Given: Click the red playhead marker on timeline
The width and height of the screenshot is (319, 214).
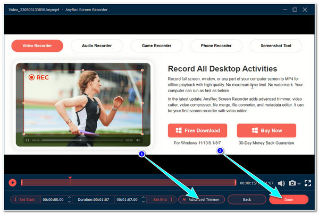Looking at the screenshot, I should [70, 178].
